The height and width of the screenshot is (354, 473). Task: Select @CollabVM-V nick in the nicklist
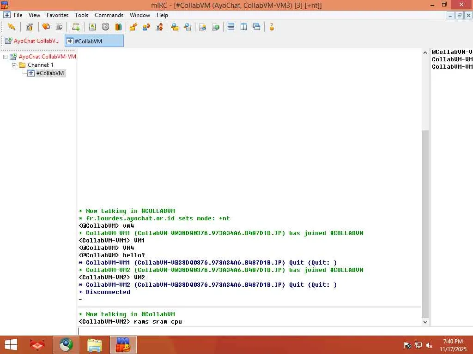pyautogui.click(x=452, y=52)
